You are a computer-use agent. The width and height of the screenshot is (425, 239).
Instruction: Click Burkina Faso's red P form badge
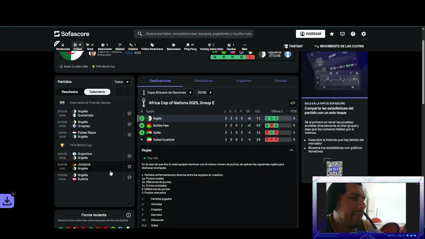[271, 125]
